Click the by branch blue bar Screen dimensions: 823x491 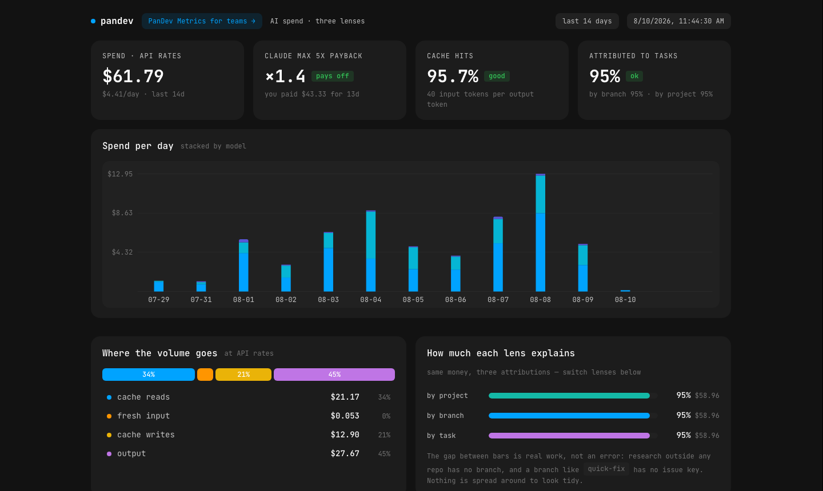click(569, 416)
